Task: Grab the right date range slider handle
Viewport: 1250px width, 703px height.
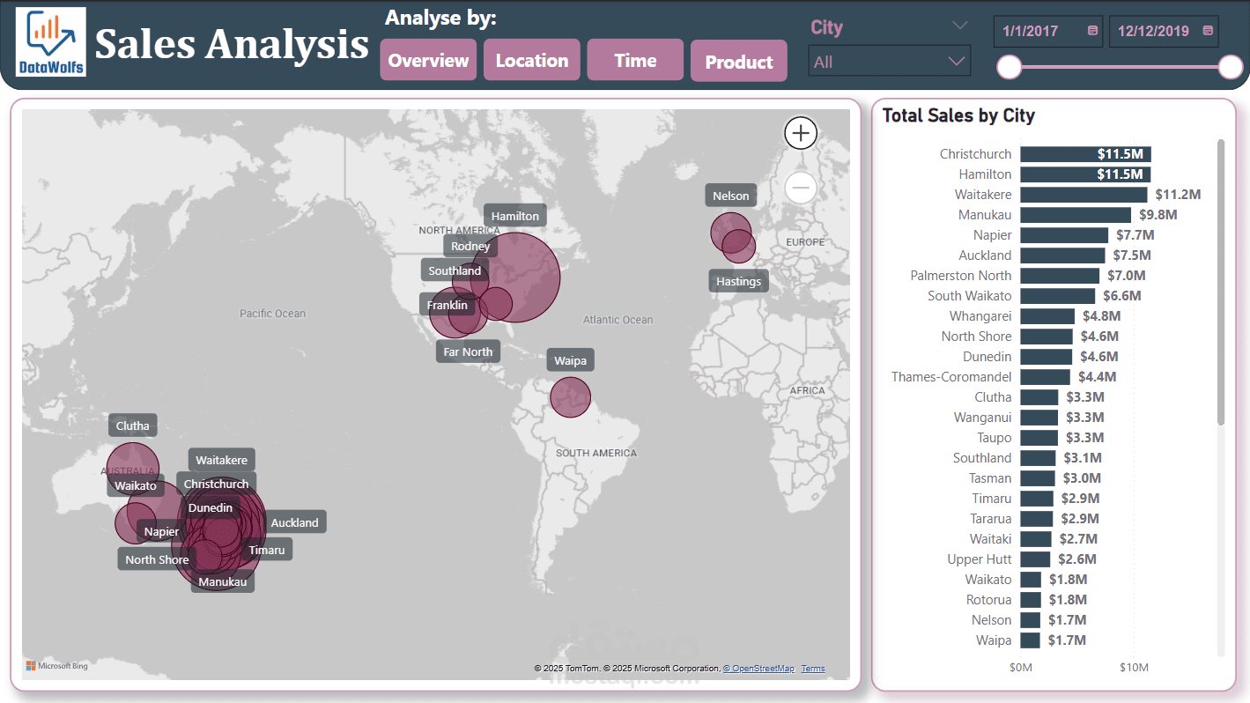Action: (1231, 66)
